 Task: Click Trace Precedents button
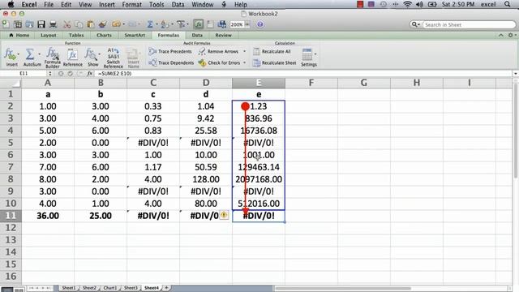tap(170, 51)
